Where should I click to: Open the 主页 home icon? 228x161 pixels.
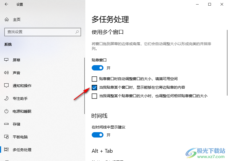7,19
